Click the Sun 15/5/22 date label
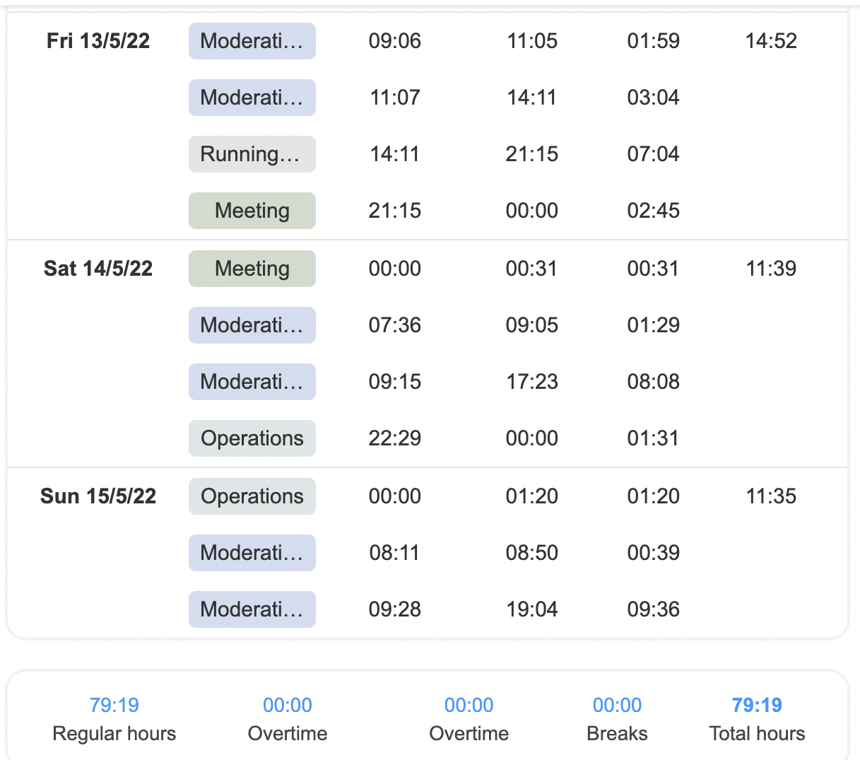Viewport: 860px width, 760px height. coord(98,496)
